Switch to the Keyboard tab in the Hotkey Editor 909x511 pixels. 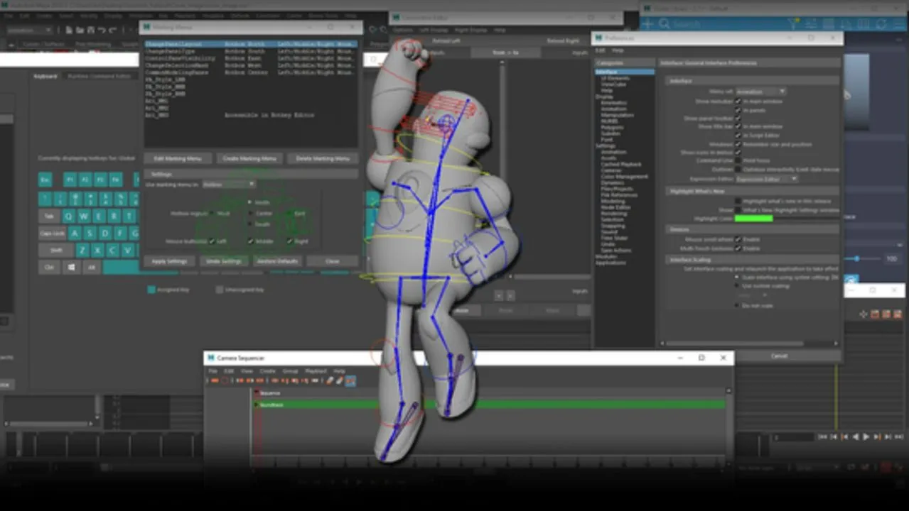tap(45, 76)
